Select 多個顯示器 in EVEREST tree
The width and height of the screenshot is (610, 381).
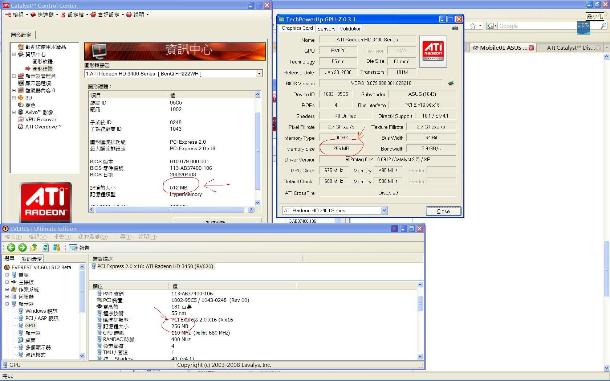tap(38, 347)
